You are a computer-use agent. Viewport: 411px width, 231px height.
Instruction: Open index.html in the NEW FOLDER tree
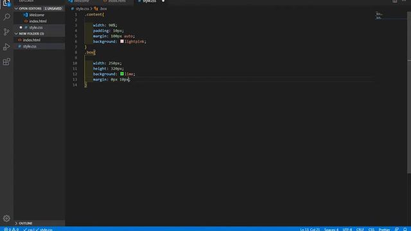tap(31, 40)
